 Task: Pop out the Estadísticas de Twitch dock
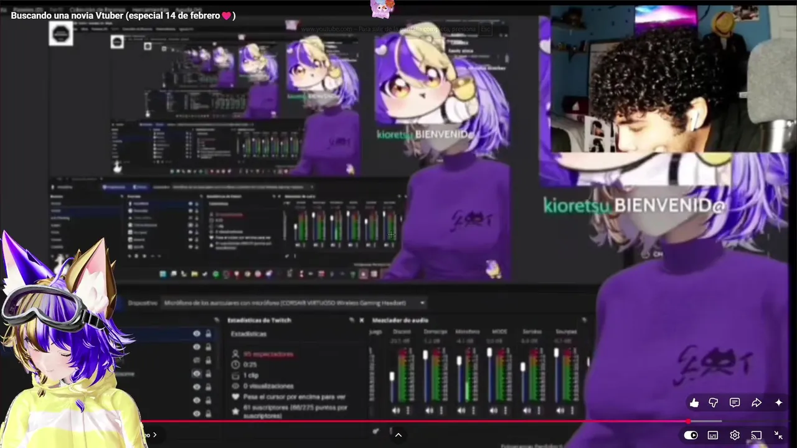tap(352, 320)
